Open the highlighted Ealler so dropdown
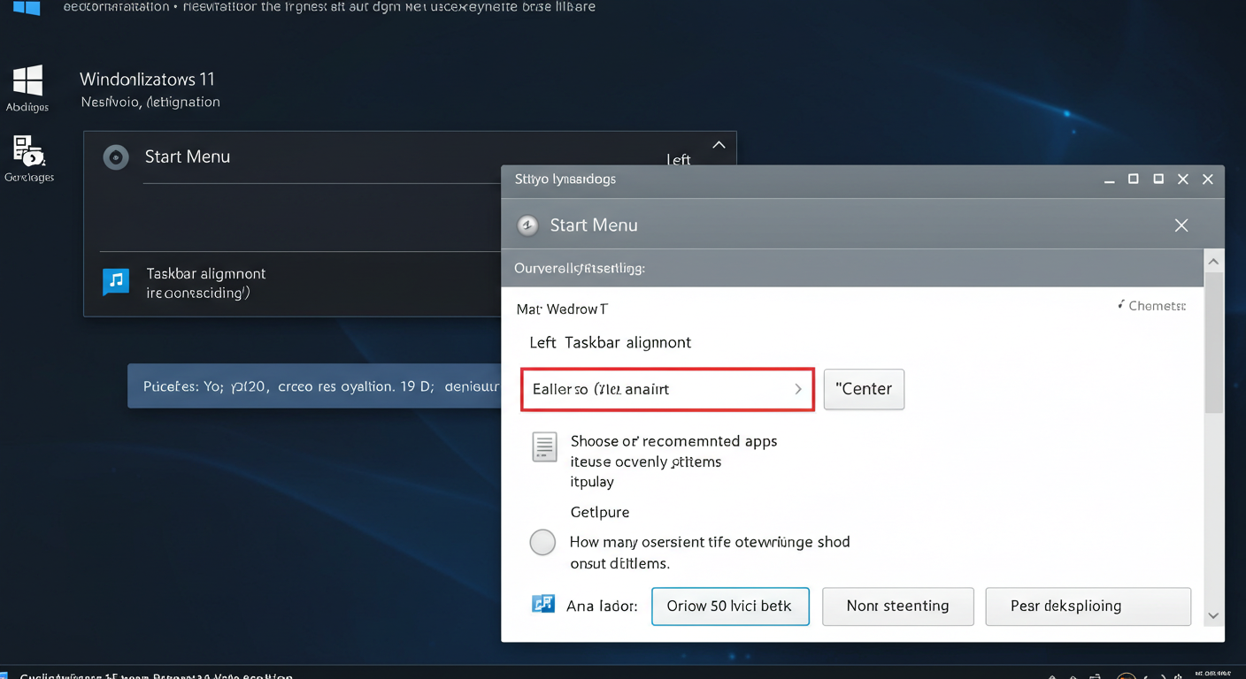1246x679 pixels. click(x=667, y=389)
